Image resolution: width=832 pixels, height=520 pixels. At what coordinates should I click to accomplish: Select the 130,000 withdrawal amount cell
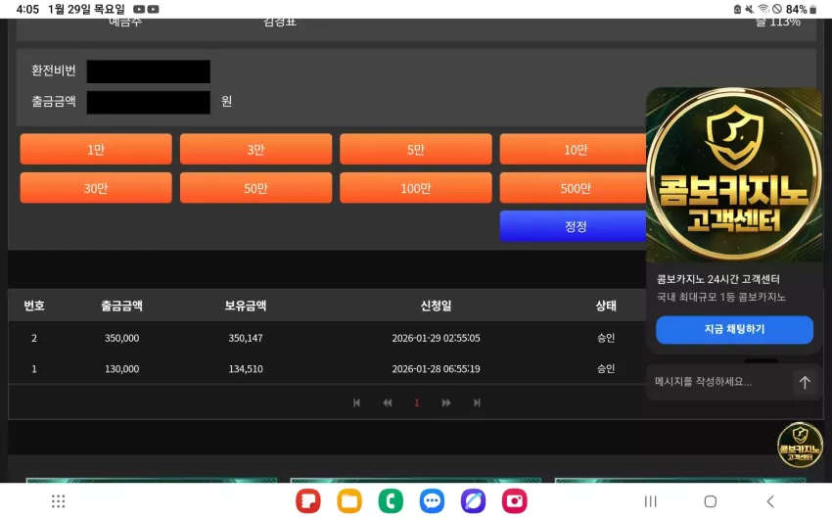point(121,369)
